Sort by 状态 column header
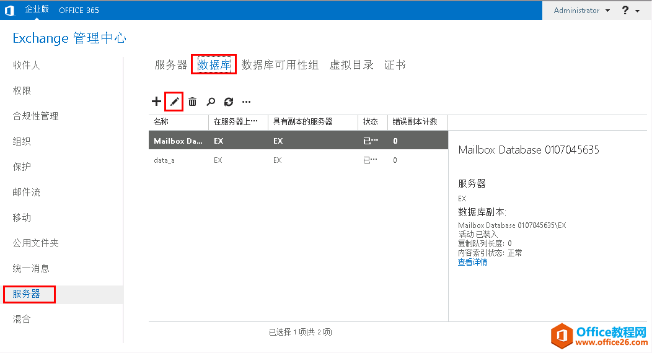The height and width of the screenshot is (353, 652). click(372, 121)
